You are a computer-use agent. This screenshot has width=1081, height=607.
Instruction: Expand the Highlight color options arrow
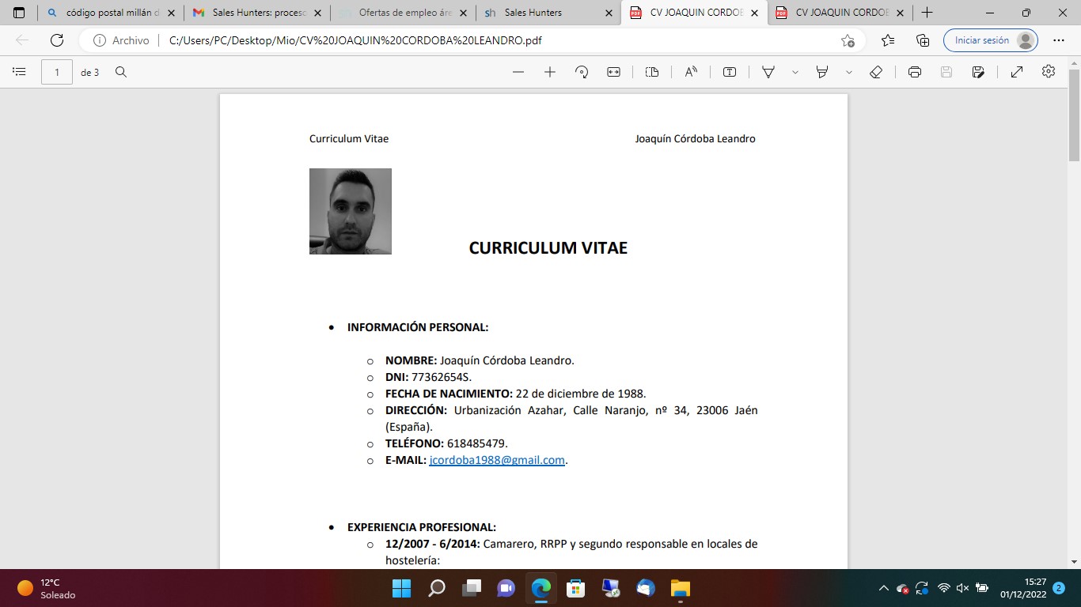coord(849,72)
